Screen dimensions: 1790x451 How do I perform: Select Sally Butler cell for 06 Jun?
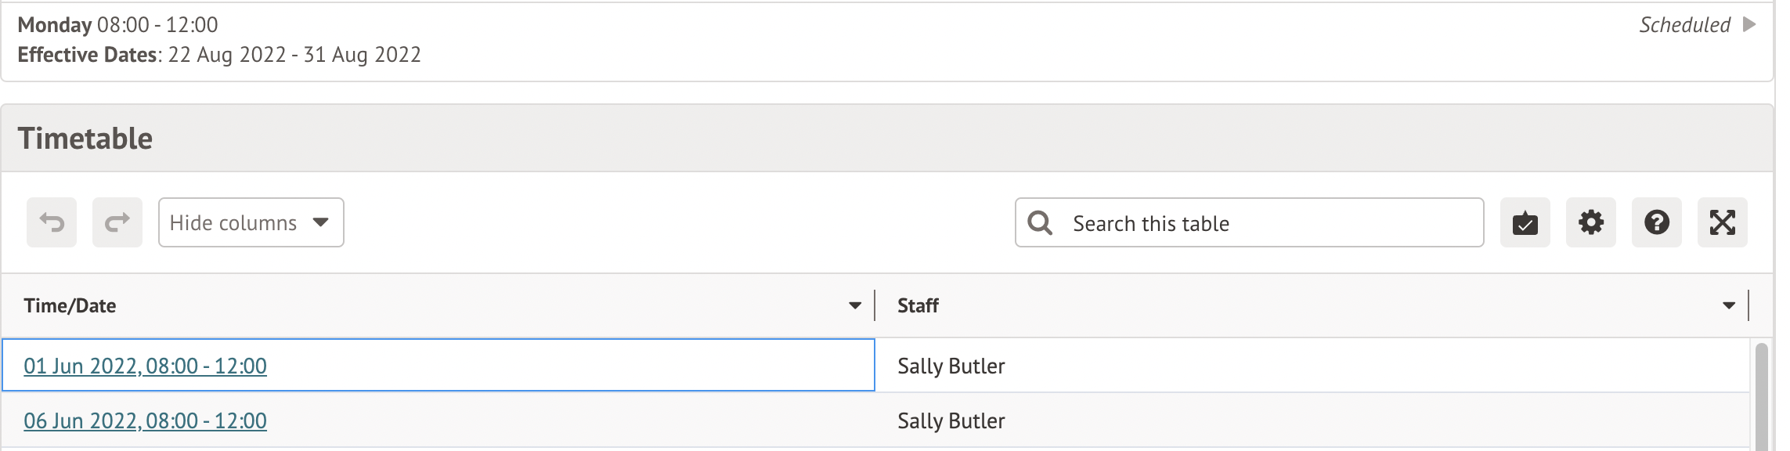[x=951, y=420]
